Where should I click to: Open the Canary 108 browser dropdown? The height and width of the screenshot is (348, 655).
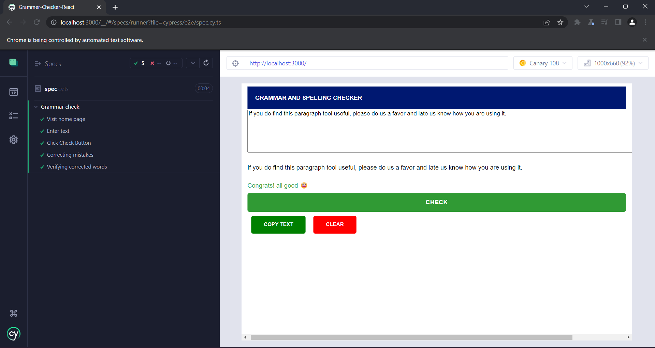(543, 63)
